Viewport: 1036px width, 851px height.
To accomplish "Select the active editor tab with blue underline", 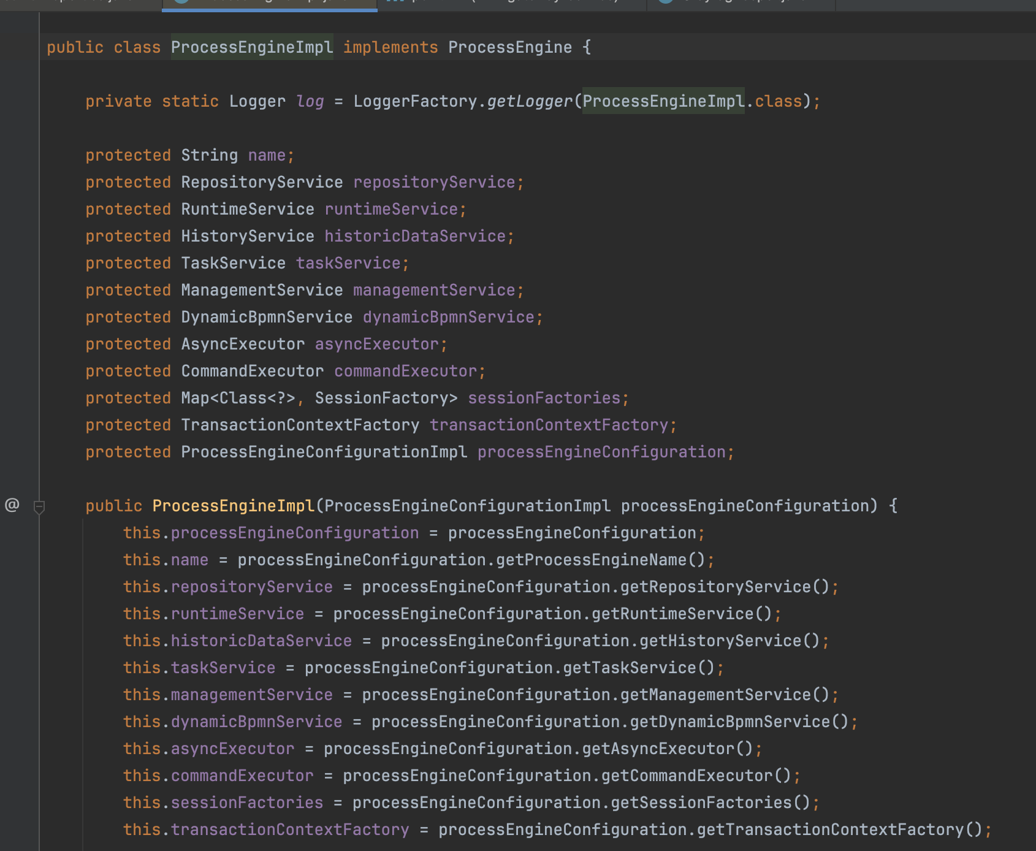I will click(x=270, y=4).
